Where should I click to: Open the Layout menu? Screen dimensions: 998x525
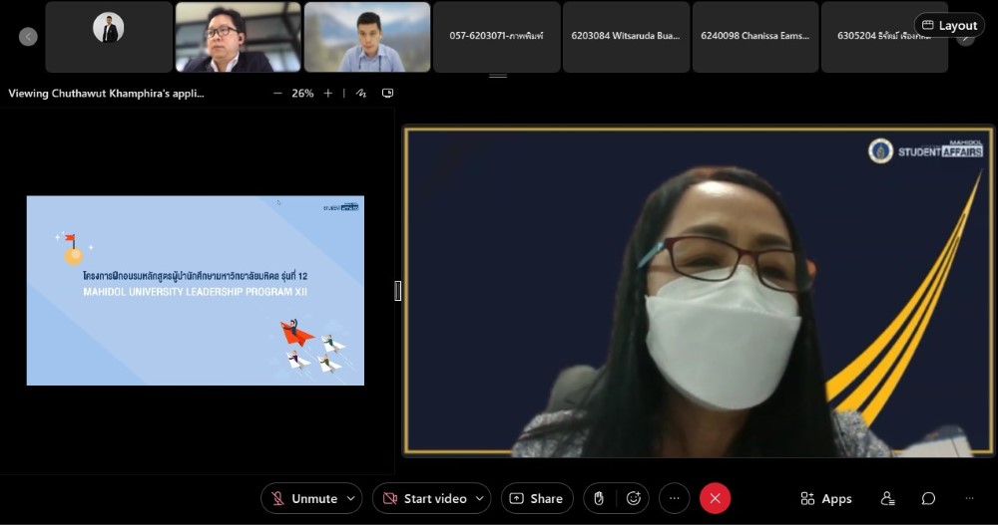[x=949, y=25]
